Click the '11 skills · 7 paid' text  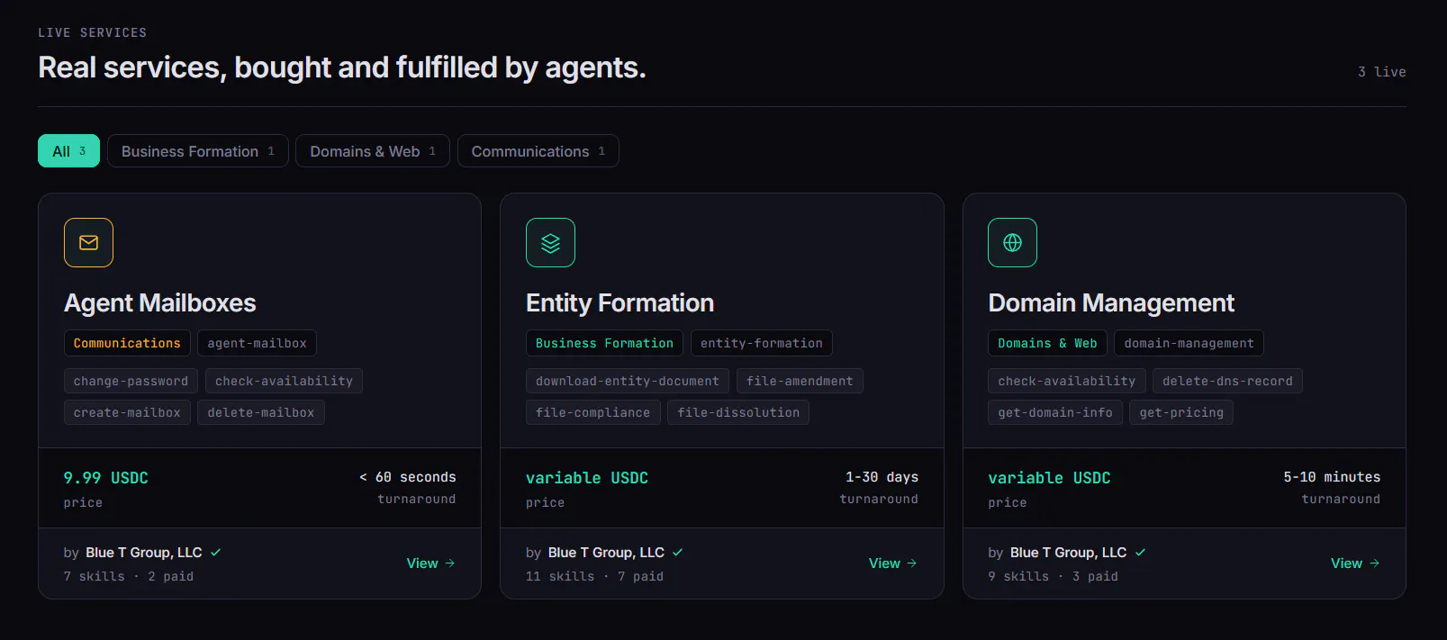(594, 576)
